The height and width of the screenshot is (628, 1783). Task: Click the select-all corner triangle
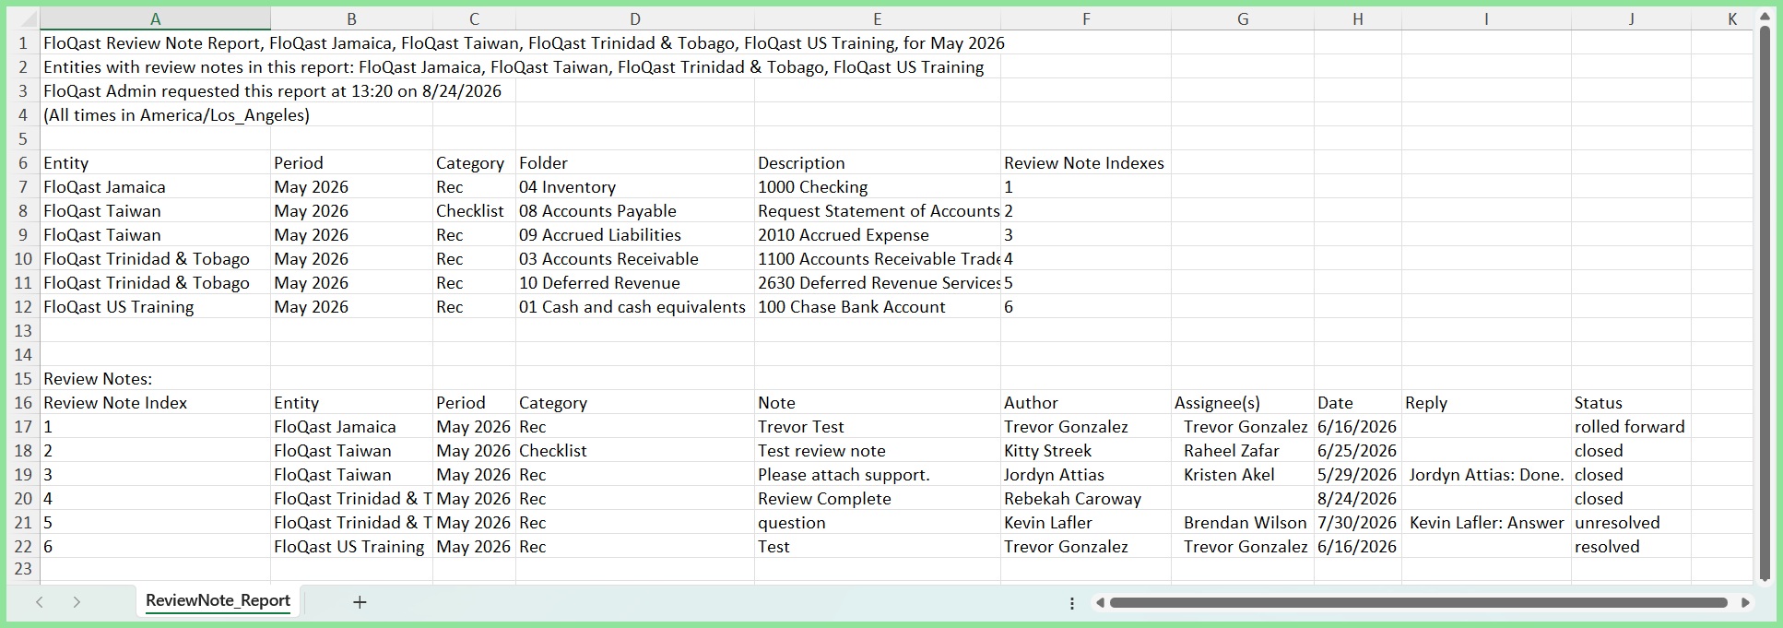(x=27, y=18)
